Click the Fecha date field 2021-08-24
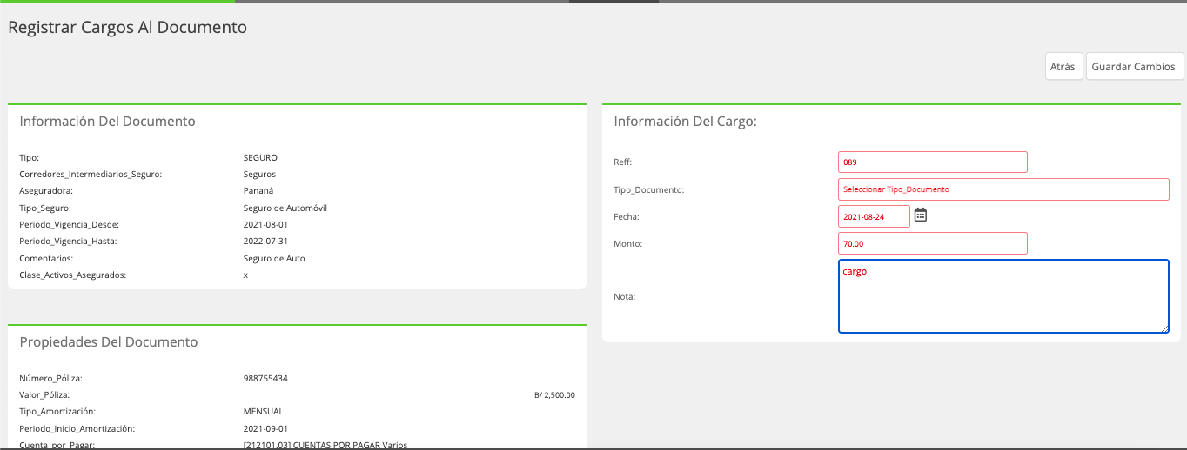1187x450 pixels. [x=874, y=216]
